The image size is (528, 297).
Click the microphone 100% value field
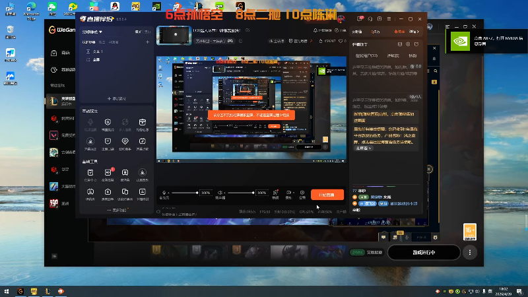click(x=206, y=193)
